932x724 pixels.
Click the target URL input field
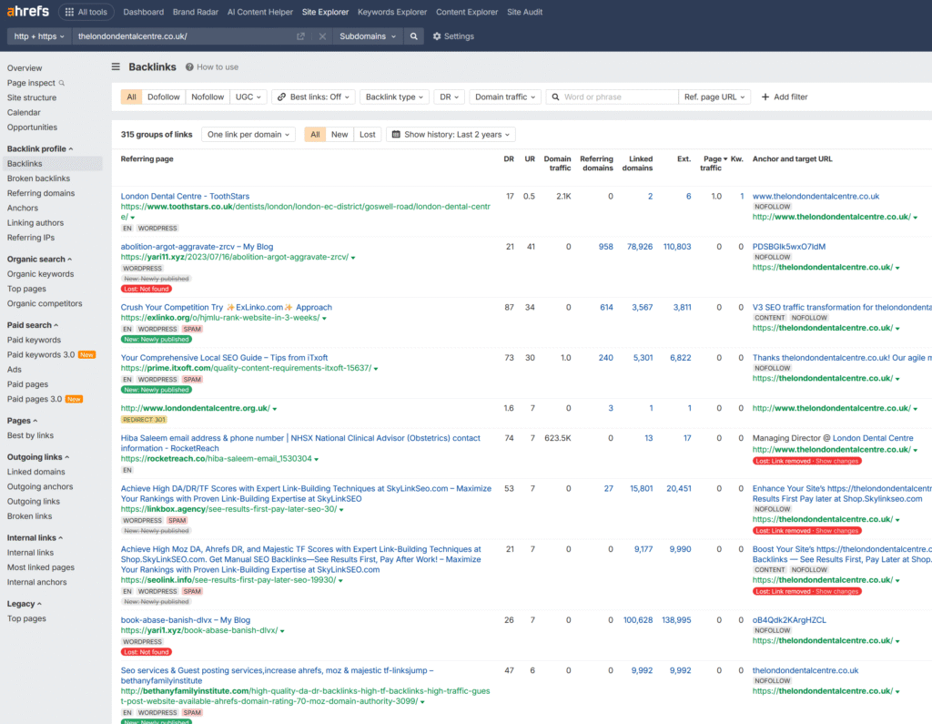184,36
